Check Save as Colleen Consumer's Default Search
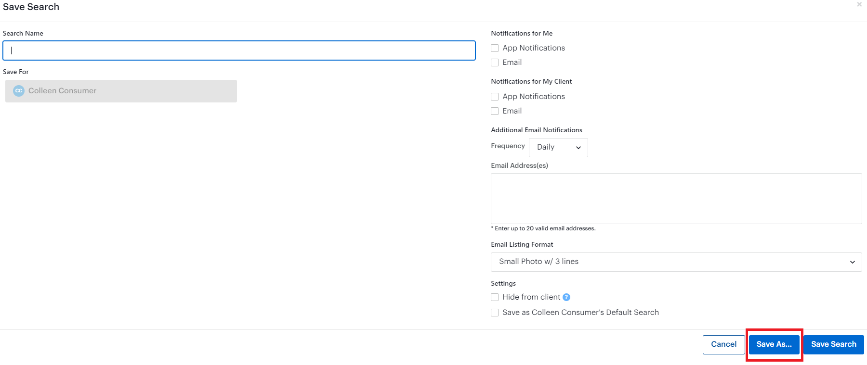The height and width of the screenshot is (365, 867). click(x=495, y=313)
